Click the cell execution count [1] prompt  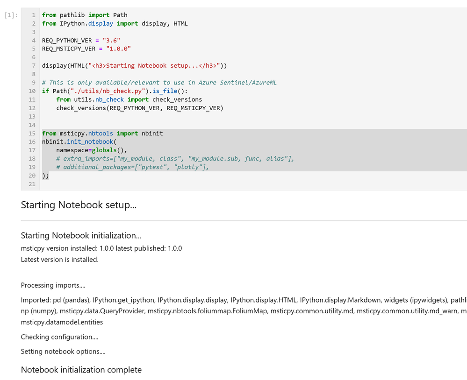point(10,14)
